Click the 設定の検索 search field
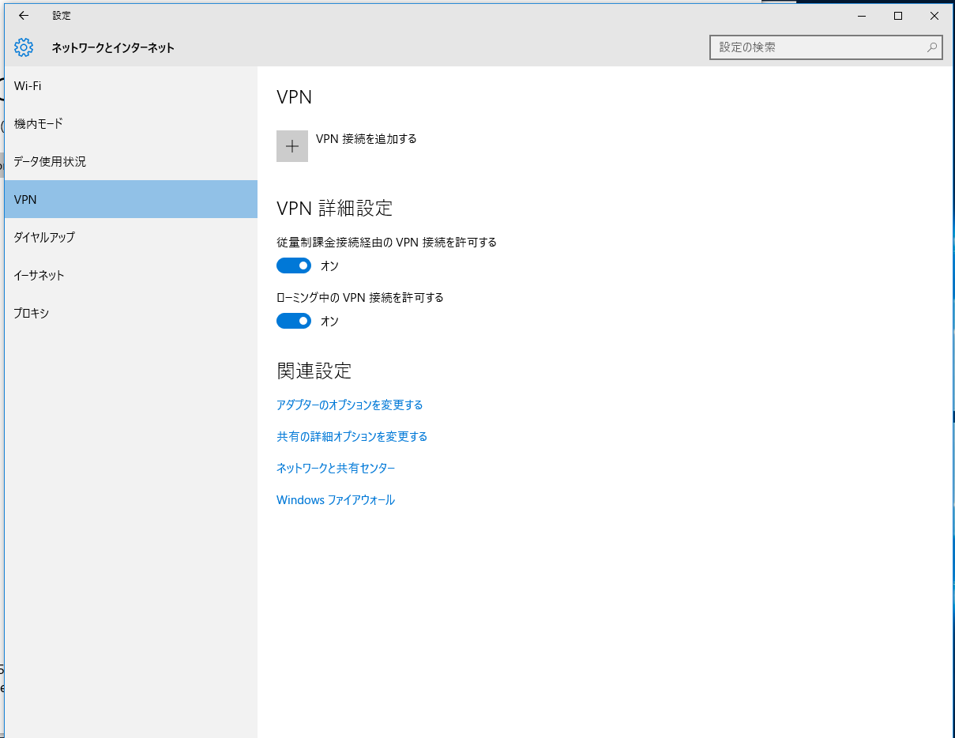 pos(818,47)
